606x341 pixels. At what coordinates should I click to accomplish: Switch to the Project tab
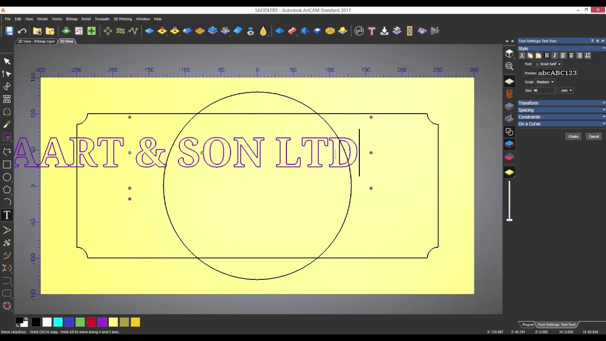pyautogui.click(x=528, y=324)
